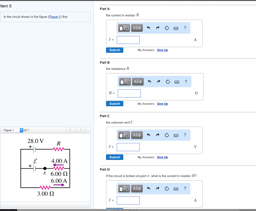This screenshot has width=256, height=211.
Task: Open the equation template editor in Part A
Action: tap(124, 28)
